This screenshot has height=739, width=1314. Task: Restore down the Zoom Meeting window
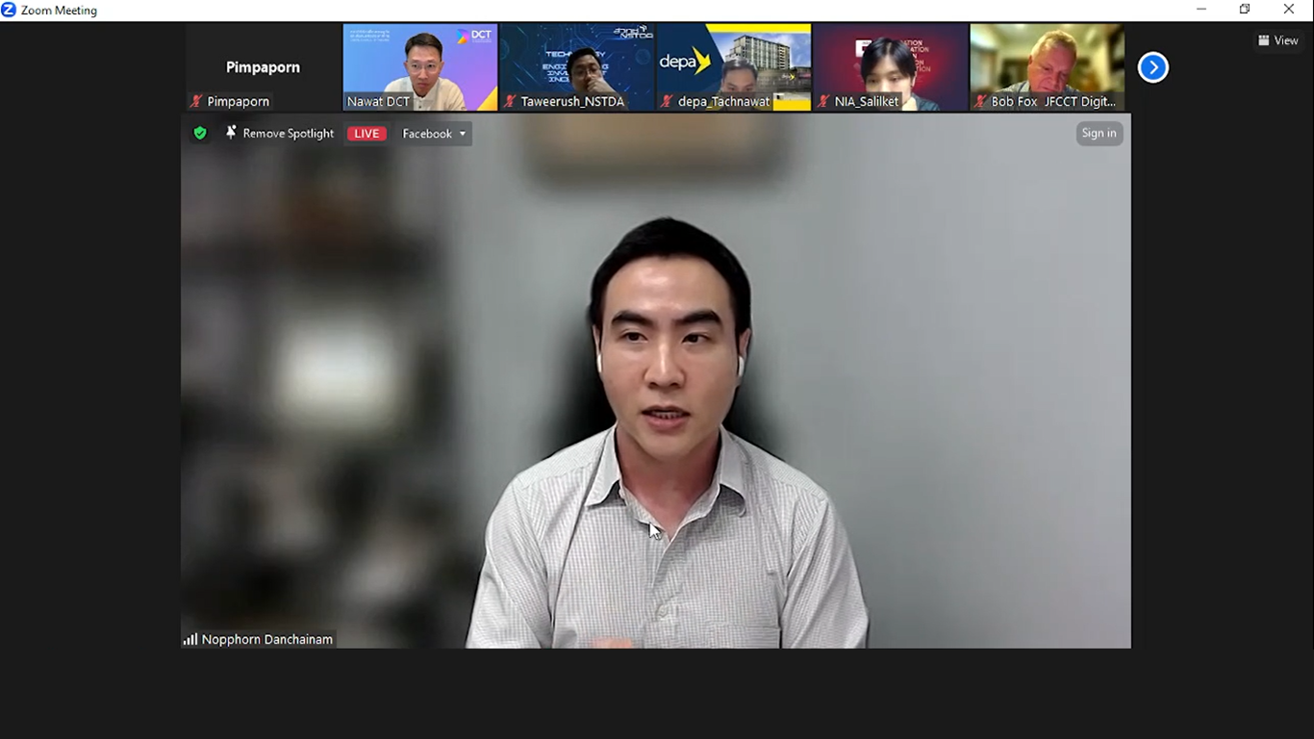pyautogui.click(x=1245, y=10)
